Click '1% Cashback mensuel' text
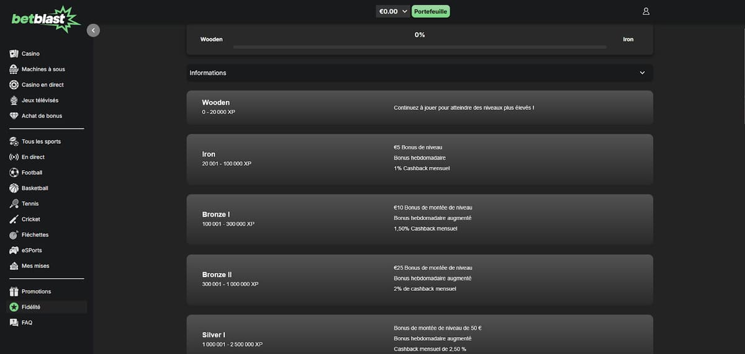 [422, 169]
